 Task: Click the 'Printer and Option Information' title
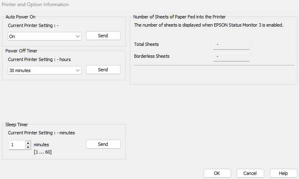[x=35, y=5]
